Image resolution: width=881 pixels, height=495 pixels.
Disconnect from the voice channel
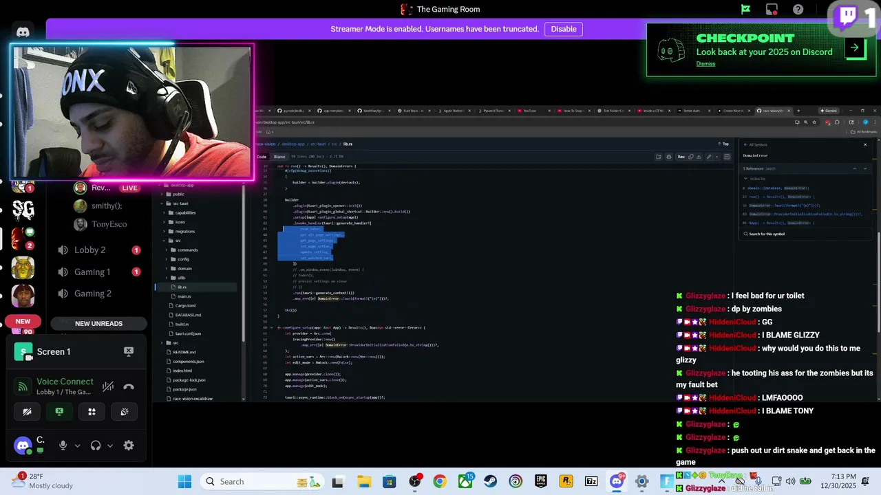[x=129, y=387]
